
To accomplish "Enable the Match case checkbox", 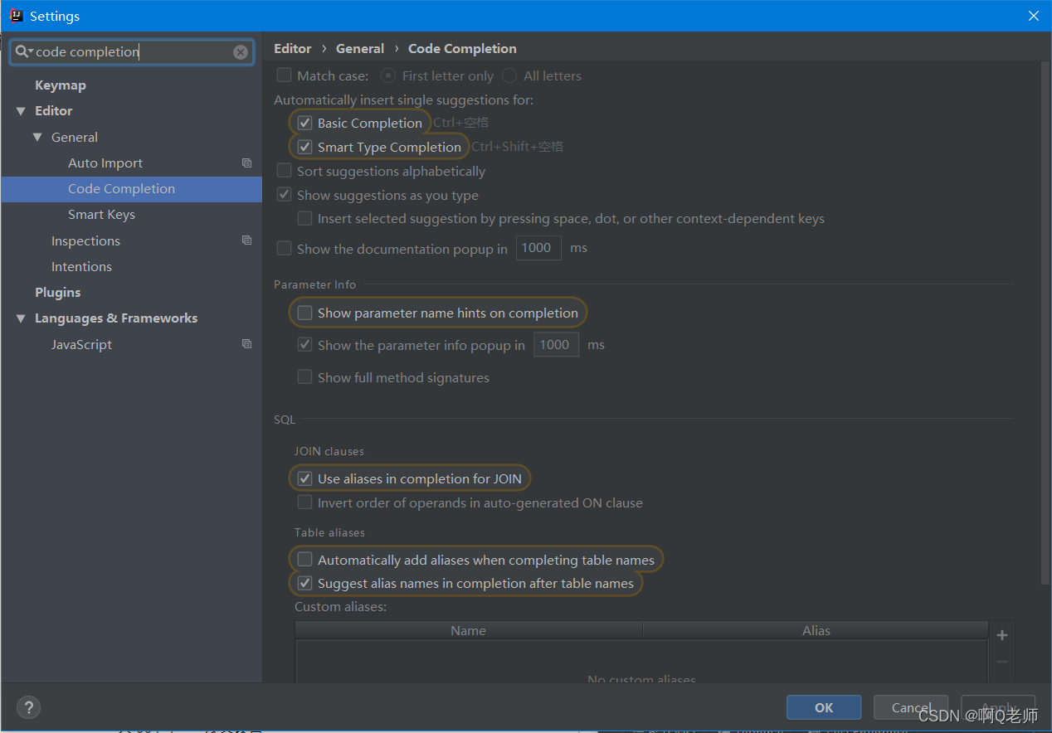I will click(x=284, y=75).
